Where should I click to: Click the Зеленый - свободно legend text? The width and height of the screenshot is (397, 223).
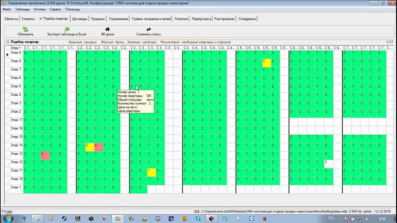[x=142, y=42]
